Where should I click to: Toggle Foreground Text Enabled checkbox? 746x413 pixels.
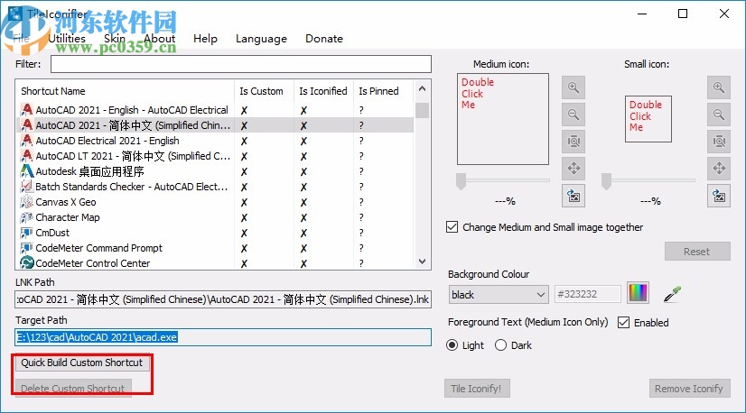[623, 322]
